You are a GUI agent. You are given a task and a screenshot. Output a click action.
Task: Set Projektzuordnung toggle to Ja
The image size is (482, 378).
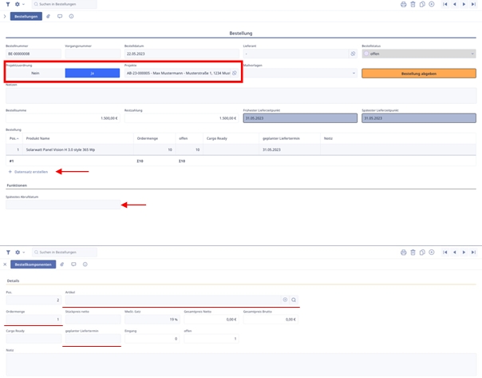[92, 73]
